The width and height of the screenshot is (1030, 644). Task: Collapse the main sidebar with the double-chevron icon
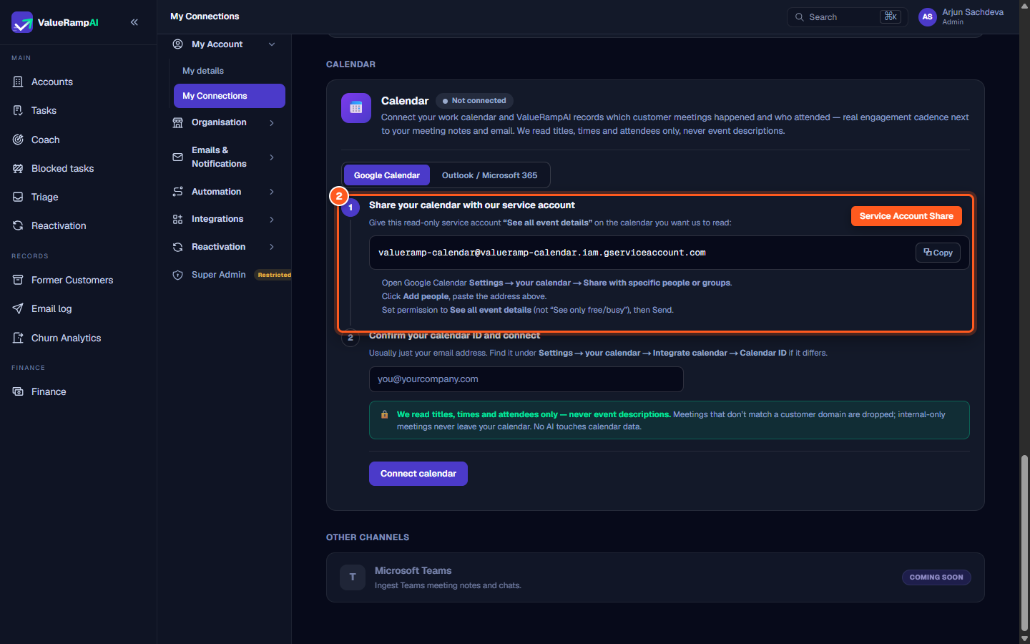[x=134, y=22]
